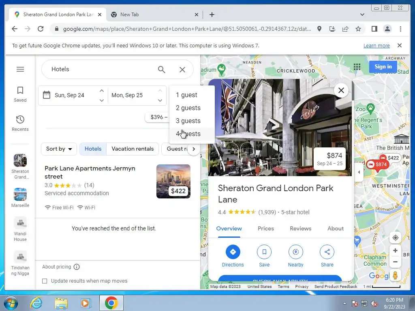
Task: Decrease check-out date Mon, Sep 25
Action: [x=160, y=100]
